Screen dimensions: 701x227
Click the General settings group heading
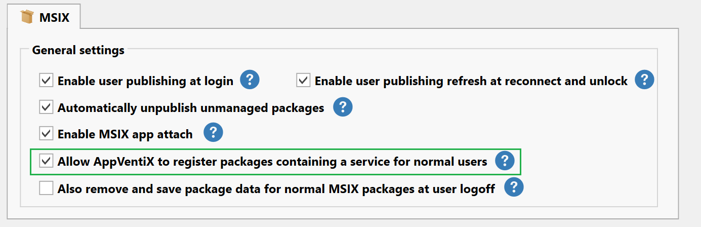78,50
